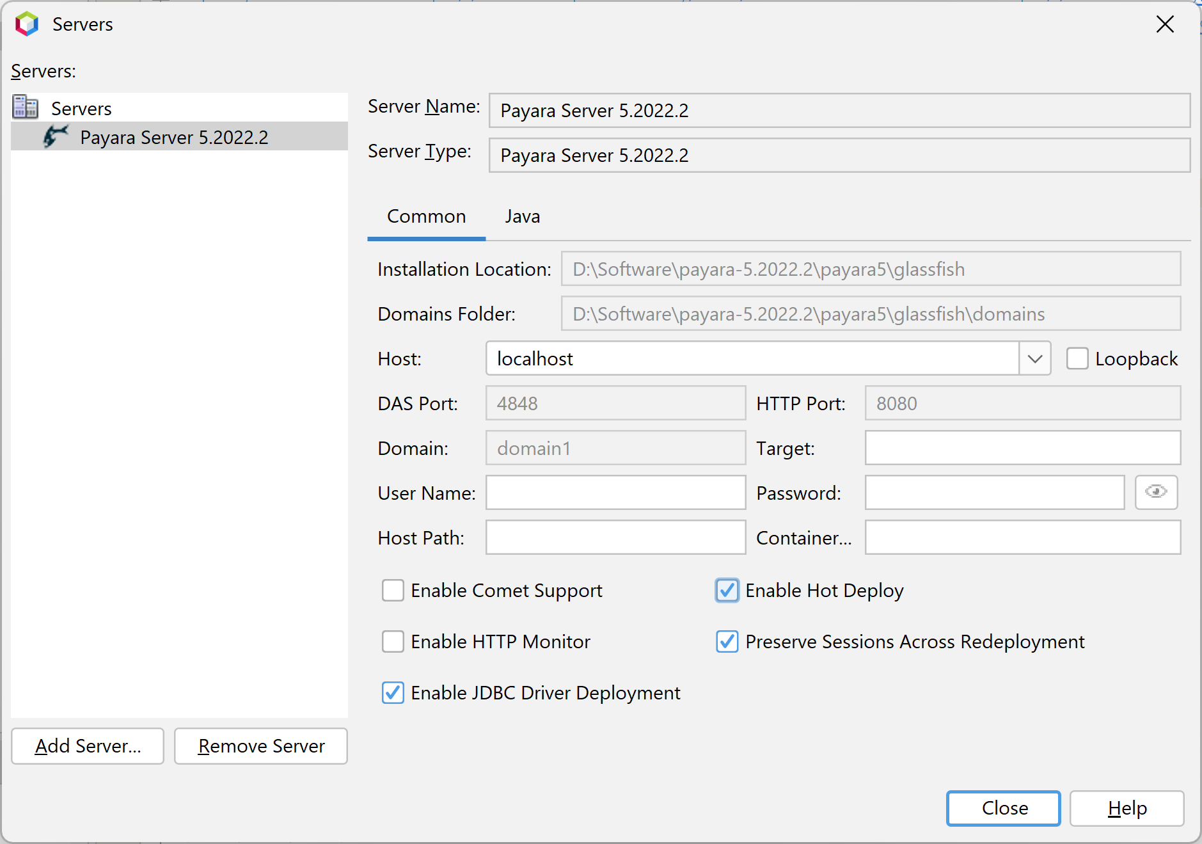Switch to the Java tab
Screen dimensions: 1202x844
click(522, 217)
